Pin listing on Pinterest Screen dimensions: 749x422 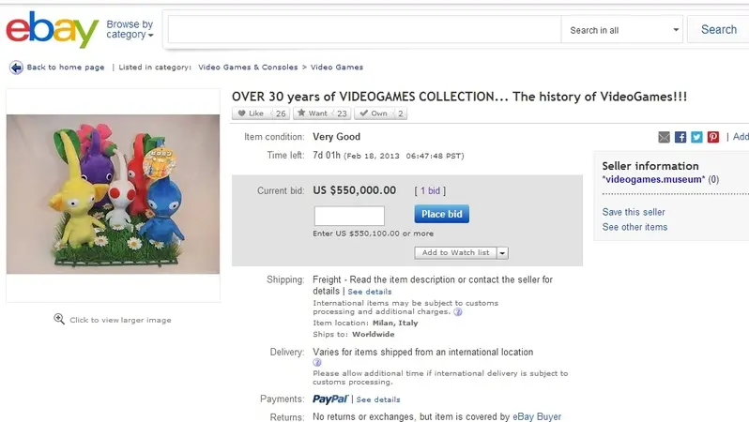(x=713, y=138)
